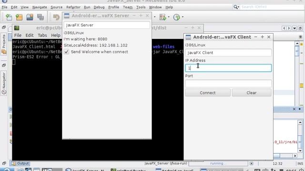Viewport: 305px width, 171px height.
Task: Open the Window menu
Action: 155,7
